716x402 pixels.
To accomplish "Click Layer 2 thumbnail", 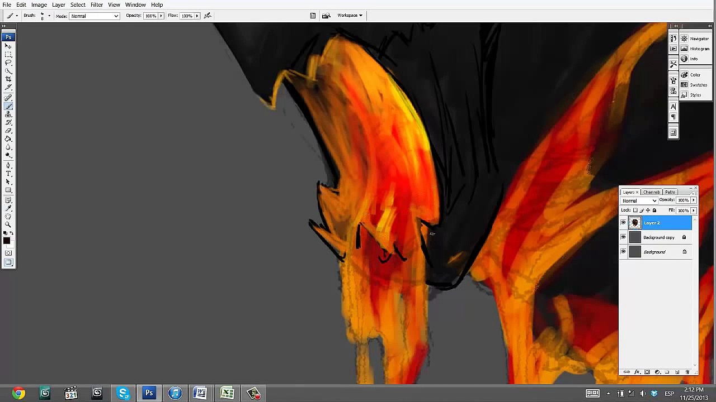I will [x=635, y=223].
